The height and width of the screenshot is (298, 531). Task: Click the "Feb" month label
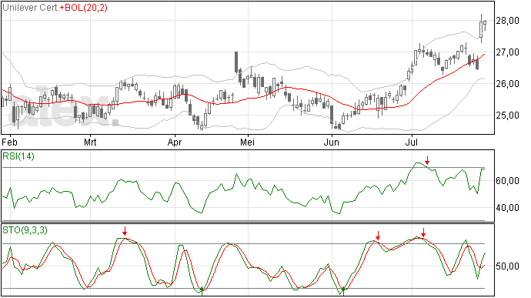(9, 142)
